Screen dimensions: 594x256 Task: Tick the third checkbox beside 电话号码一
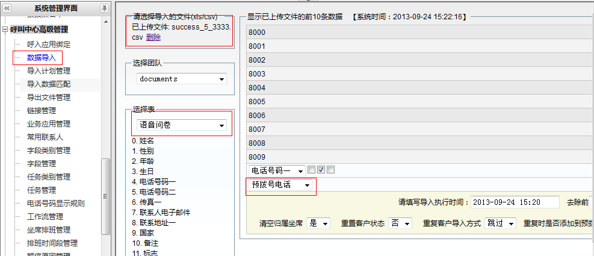click(x=331, y=170)
